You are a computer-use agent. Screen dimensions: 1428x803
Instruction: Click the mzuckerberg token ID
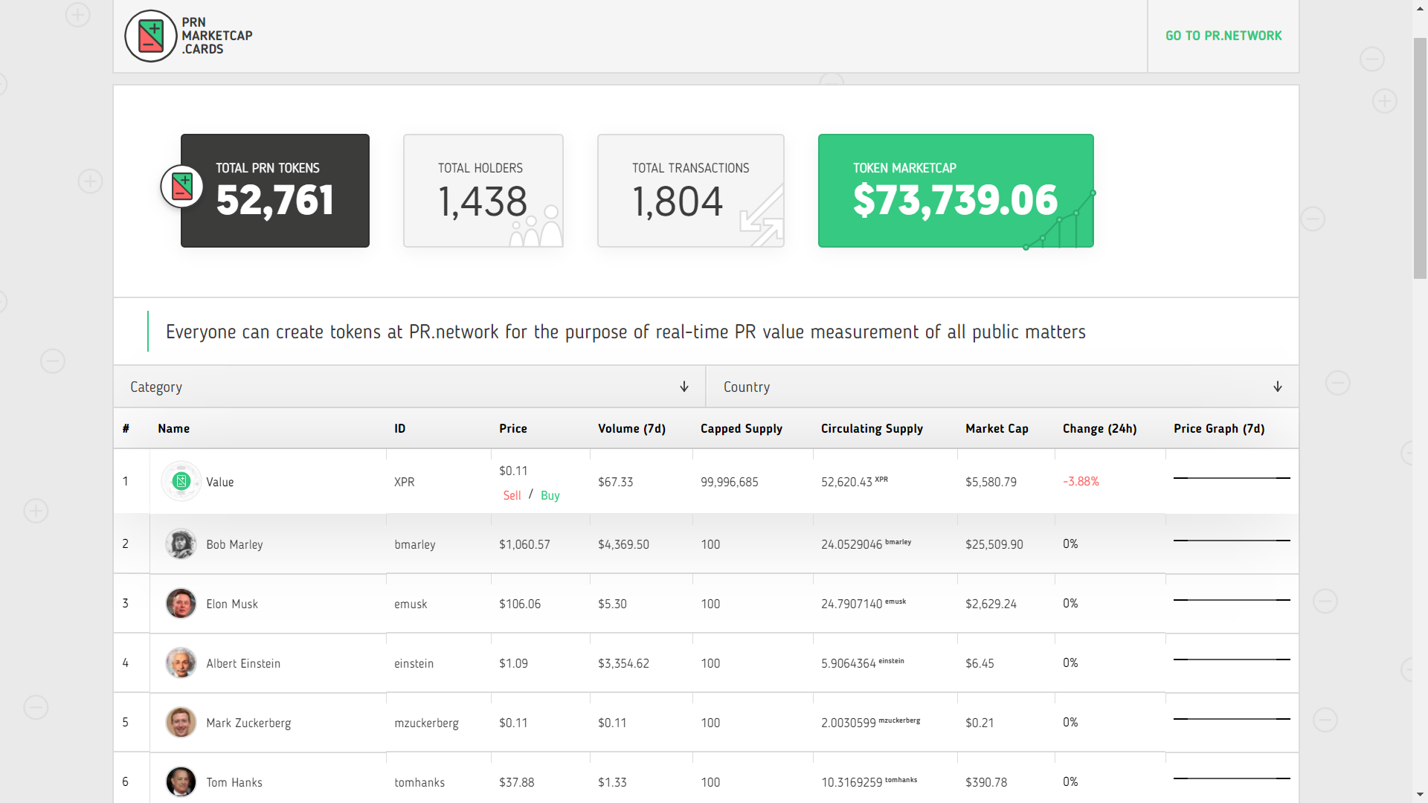[x=426, y=723]
